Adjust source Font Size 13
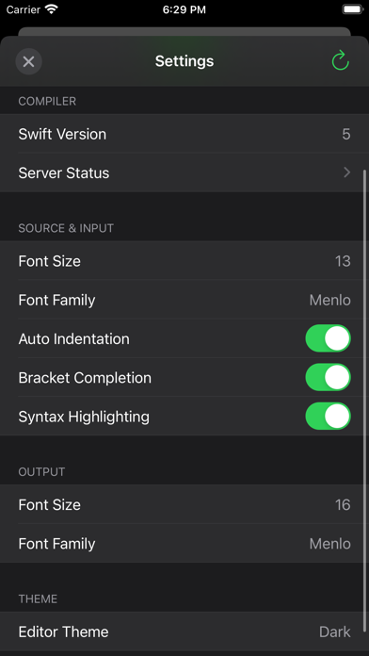 click(343, 261)
